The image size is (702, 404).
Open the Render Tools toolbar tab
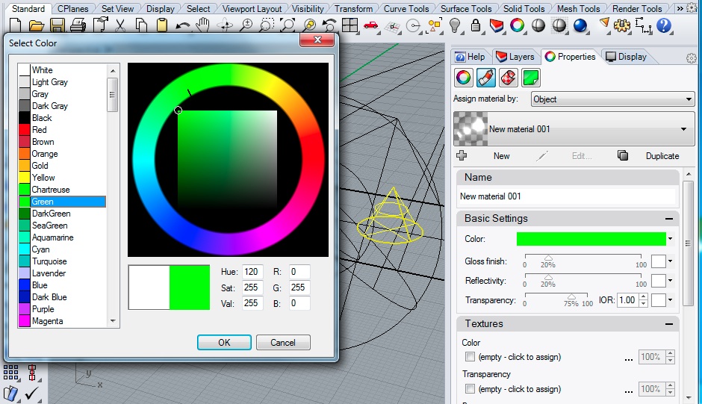tap(636, 8)
